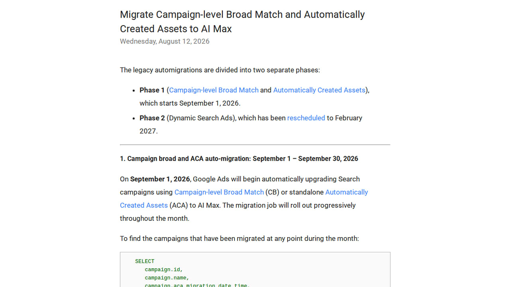
Task: Click Campaign-level Broad Match link before '(CB)'
Action: (x=219, y=192)
